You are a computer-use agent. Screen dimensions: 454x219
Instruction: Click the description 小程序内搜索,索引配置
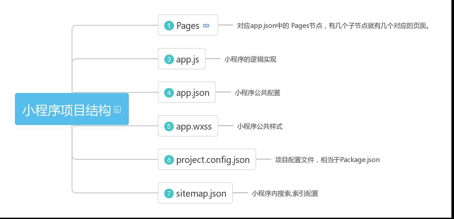(285, 193)
